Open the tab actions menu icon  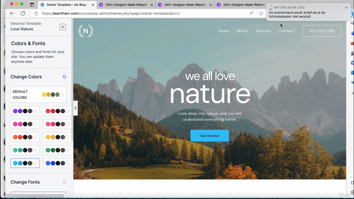tap(32, 5)
